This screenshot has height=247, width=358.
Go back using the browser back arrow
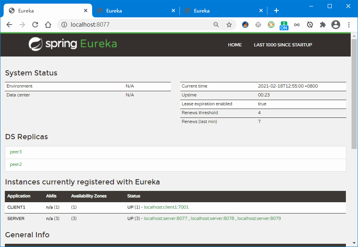tap(9, 25)
